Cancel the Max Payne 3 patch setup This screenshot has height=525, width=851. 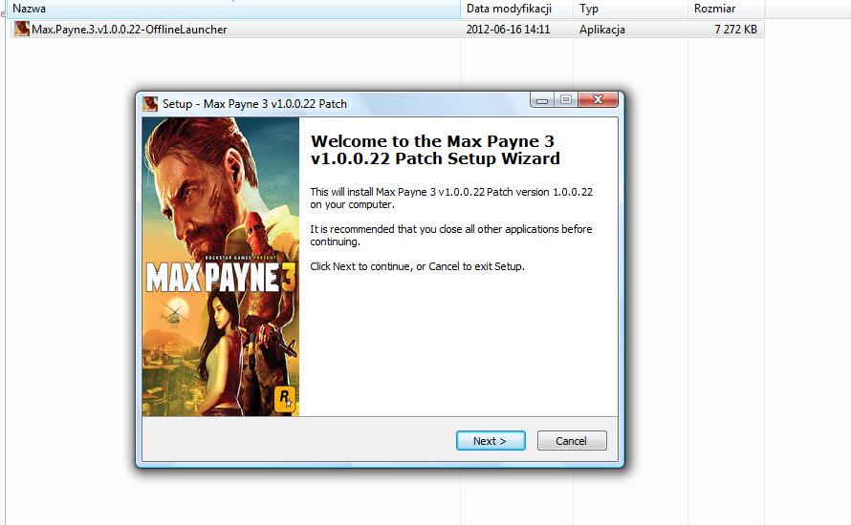click(x=572, y=440)
